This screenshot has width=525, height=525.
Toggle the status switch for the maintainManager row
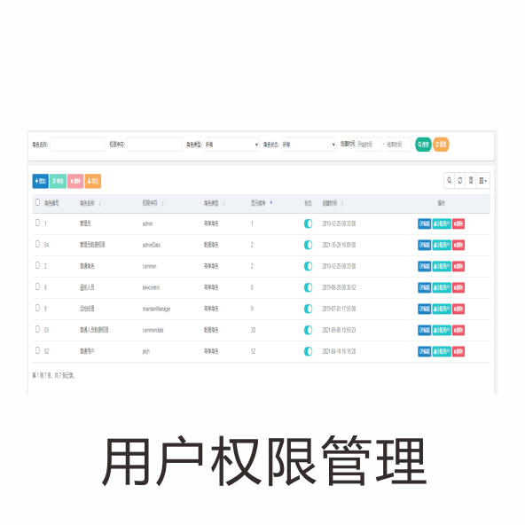[x=308, y=309]
